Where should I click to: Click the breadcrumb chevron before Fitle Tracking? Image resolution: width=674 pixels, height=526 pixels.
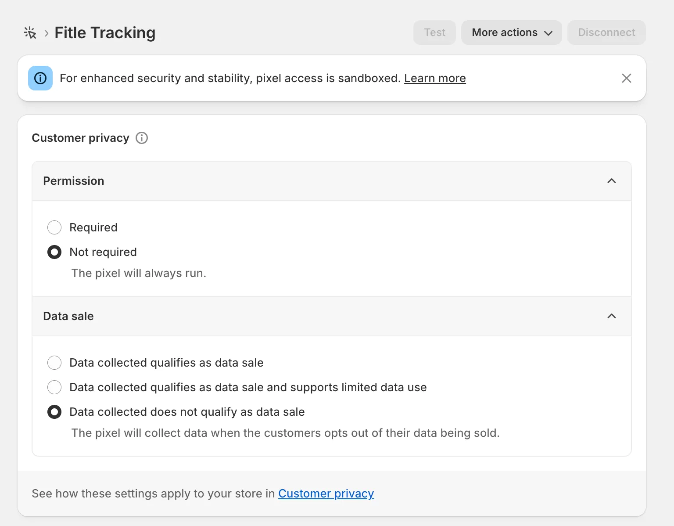point(47,33)
